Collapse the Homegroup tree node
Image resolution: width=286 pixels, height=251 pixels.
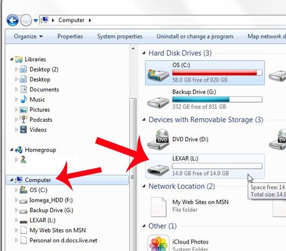pos(11,150)
